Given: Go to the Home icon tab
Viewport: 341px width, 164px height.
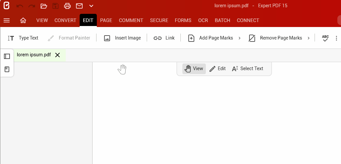Looking at the screenshot, I should click(x=23, y=20).
